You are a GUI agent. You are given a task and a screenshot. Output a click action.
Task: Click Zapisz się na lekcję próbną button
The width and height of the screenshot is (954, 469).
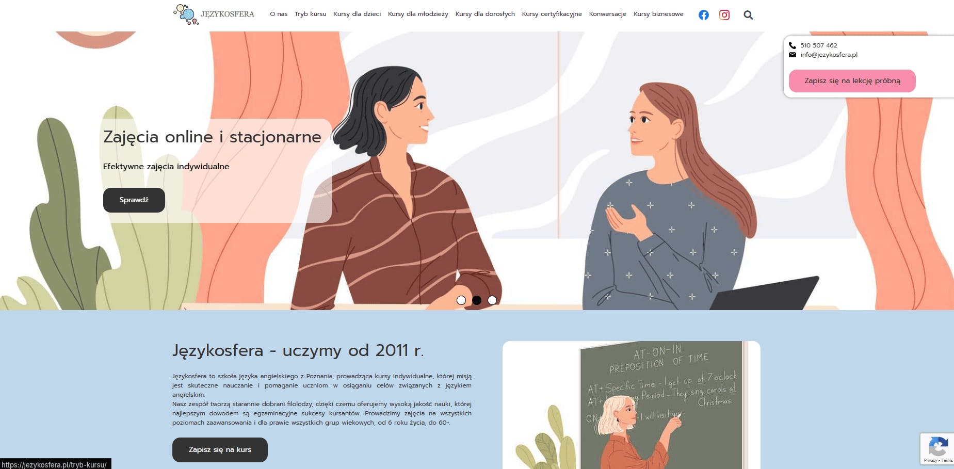(852, 81)
